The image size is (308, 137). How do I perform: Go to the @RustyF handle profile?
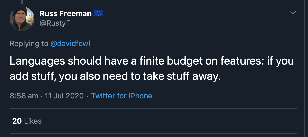(55, 23)
